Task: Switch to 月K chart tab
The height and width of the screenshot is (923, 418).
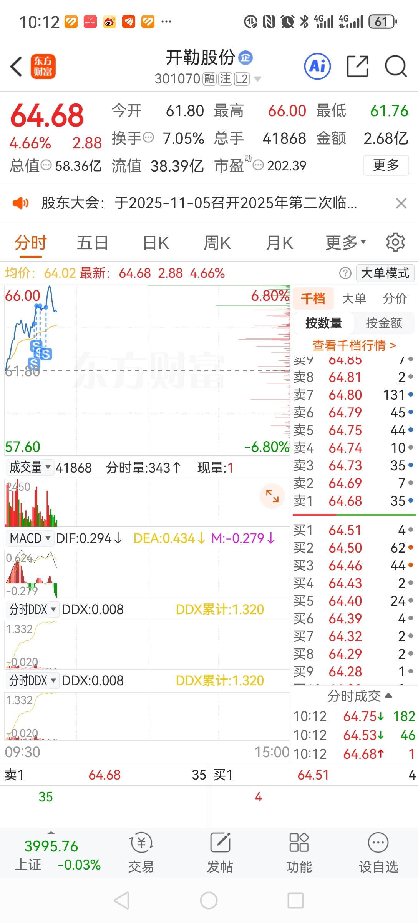Action: (280, 243)
